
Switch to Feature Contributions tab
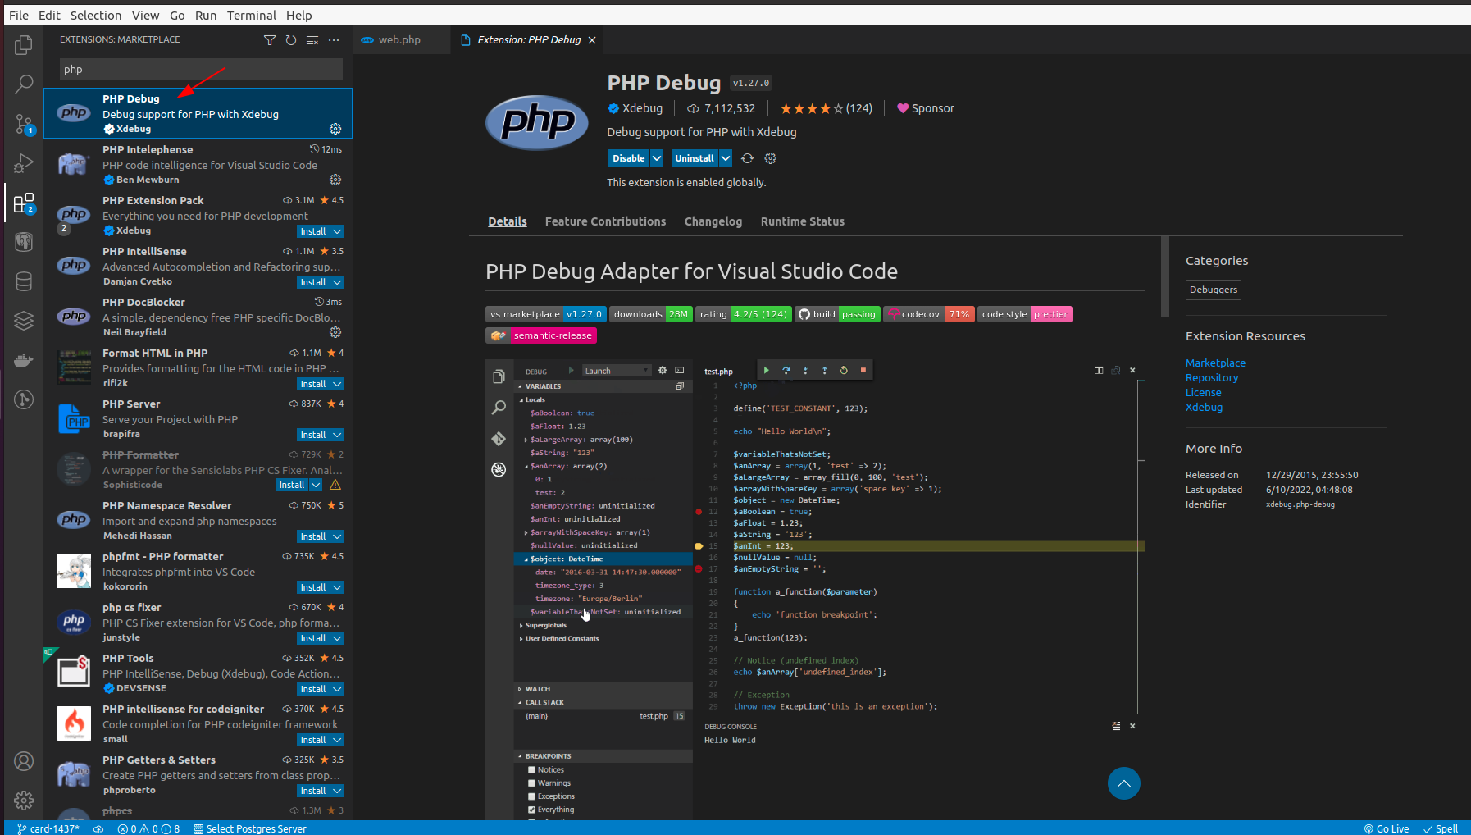(605, 221)
